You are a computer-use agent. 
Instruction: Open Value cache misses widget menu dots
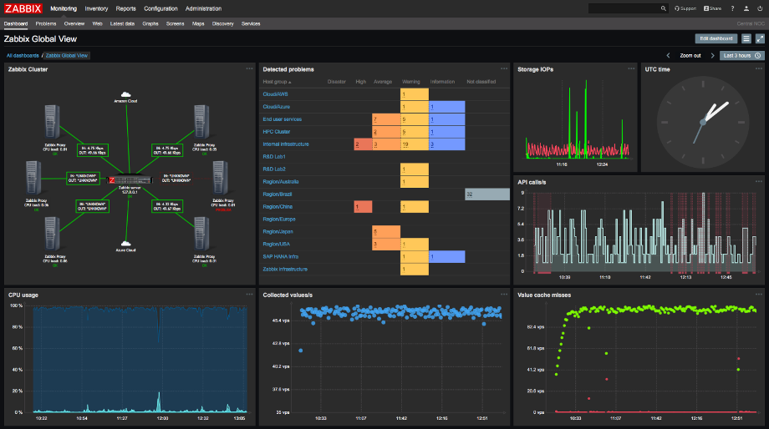click(759, 295)
